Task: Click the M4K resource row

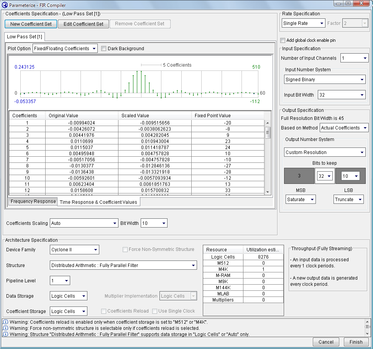Action: point(243,269)
